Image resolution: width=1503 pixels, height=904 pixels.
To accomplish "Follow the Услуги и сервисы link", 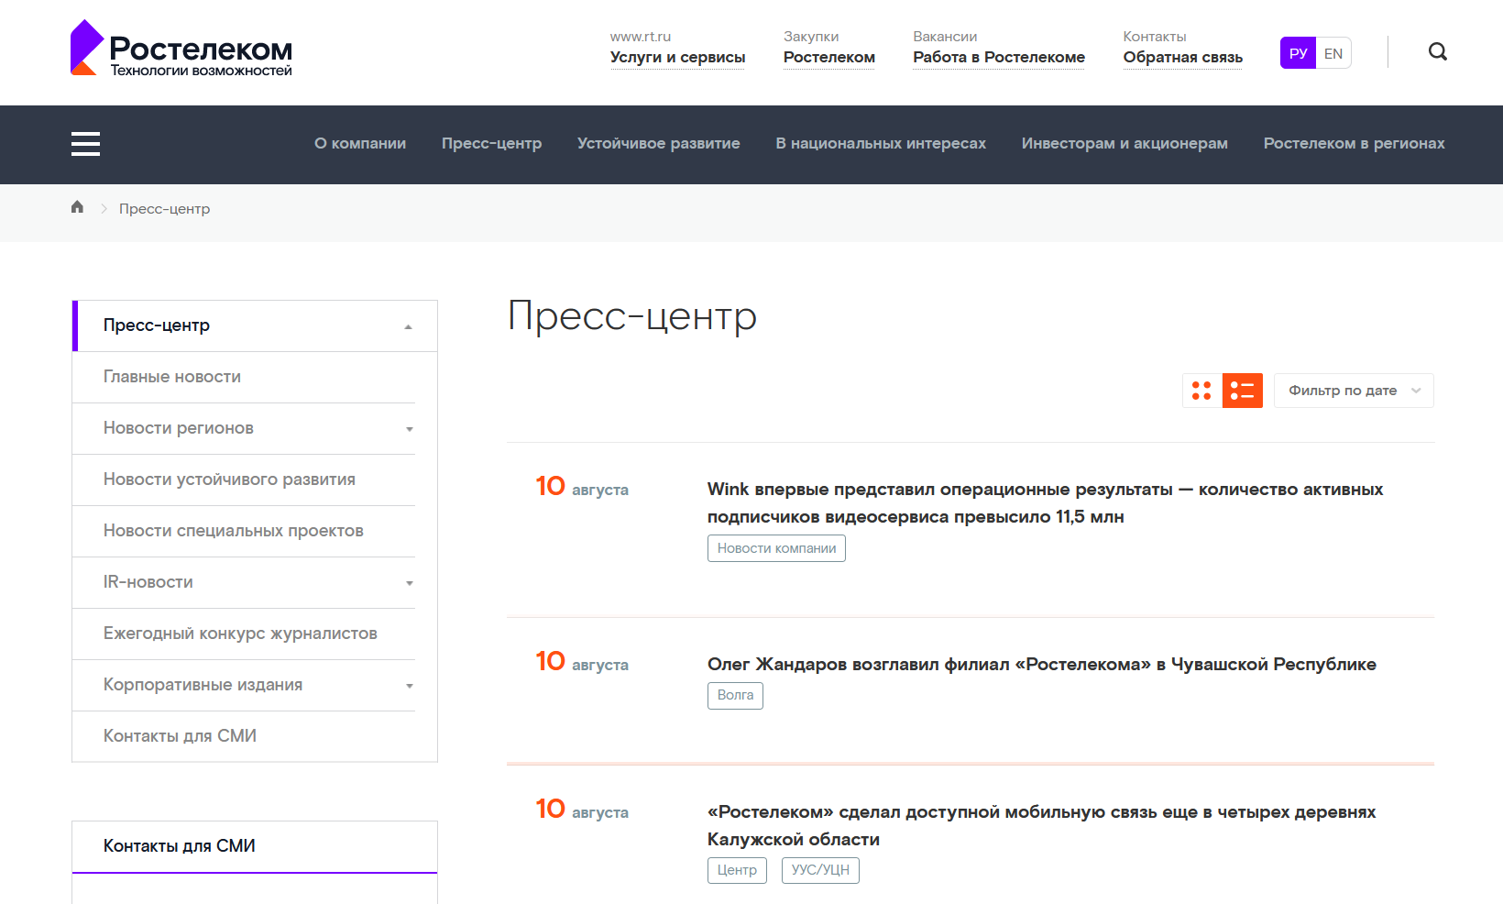I will click(x=678, y=57).
